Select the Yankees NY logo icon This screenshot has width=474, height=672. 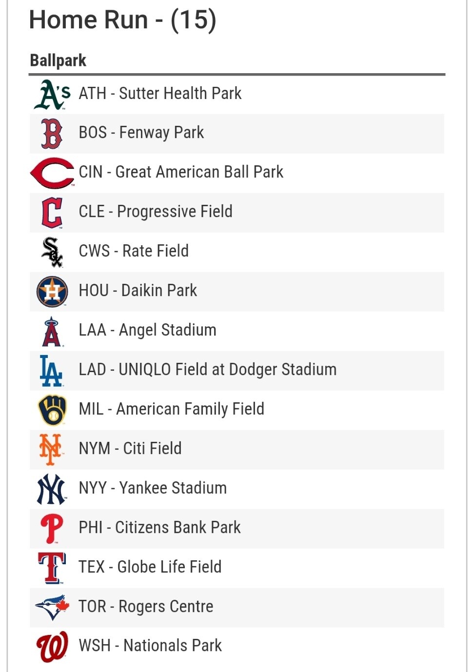(52, 489)
